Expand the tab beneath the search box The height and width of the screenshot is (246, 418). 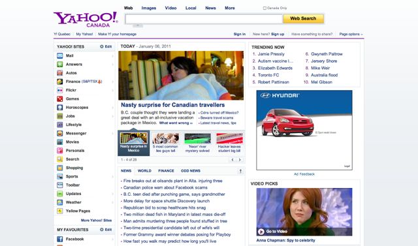tap(138, 25)
